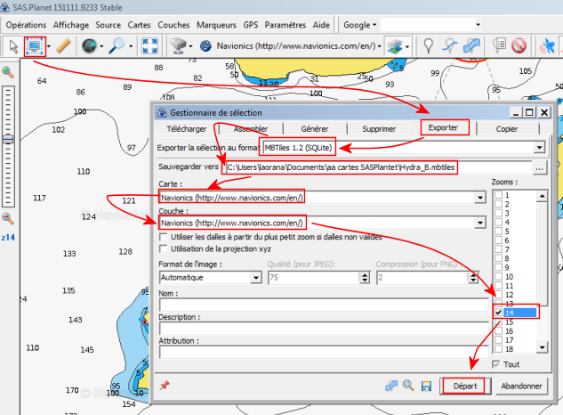Open the Opérations menu
The height and width of the screenshot is (415, 563).
(x=26, y=25)
